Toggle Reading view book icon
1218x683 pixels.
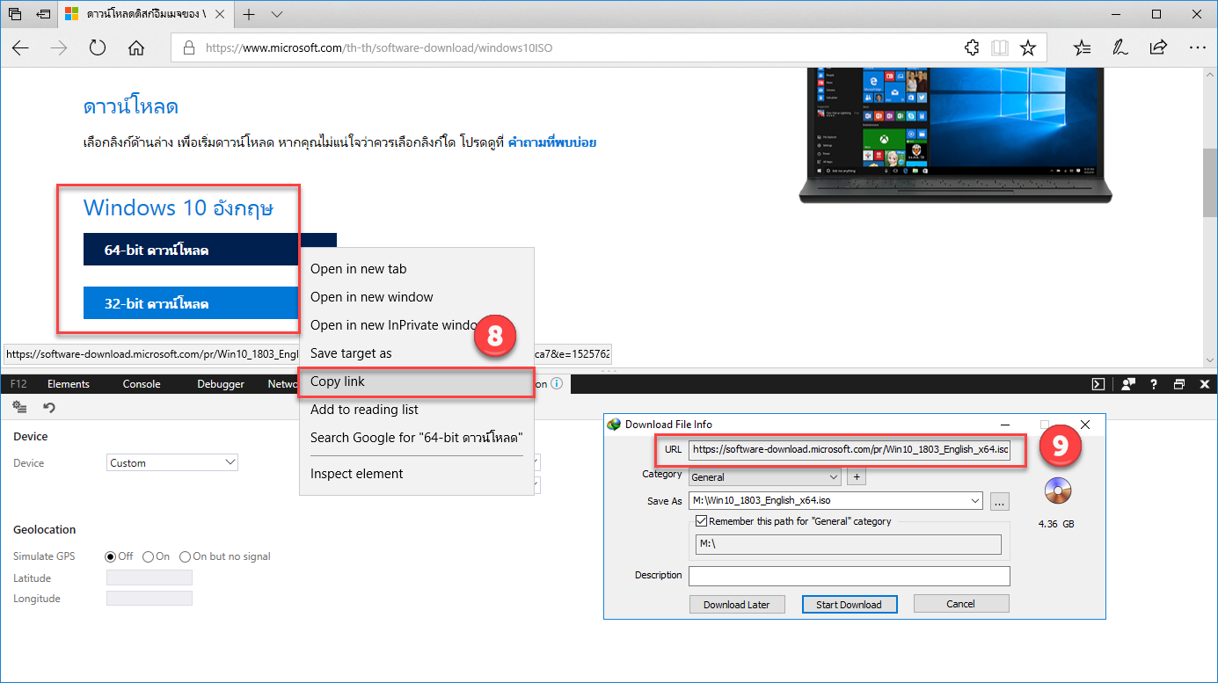999,48
